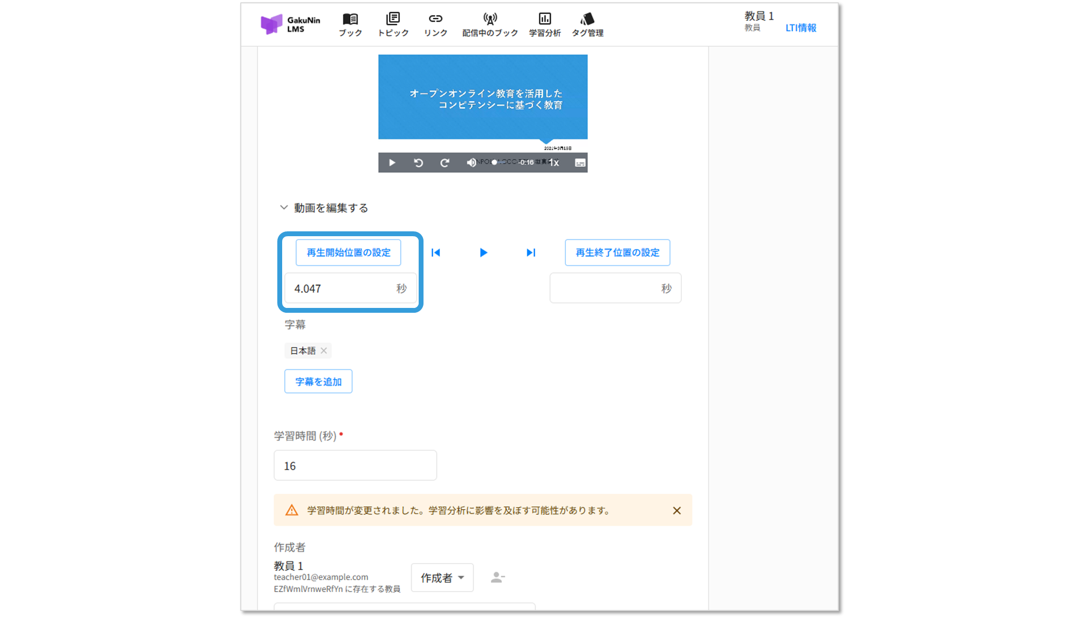The height and width of the screenshot is (618, 1079).
Task: Click the fast-forward icon in the video player
Action: coord(445,162)
